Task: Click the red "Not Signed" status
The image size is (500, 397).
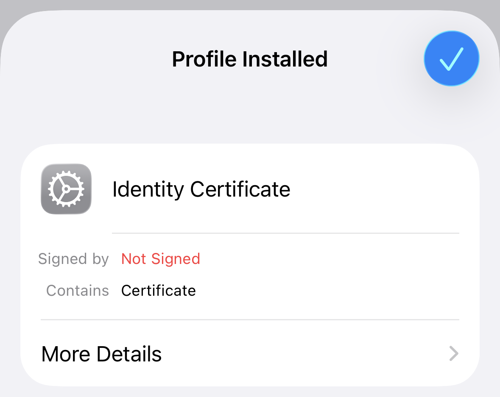Action: (x=161, y=259)
